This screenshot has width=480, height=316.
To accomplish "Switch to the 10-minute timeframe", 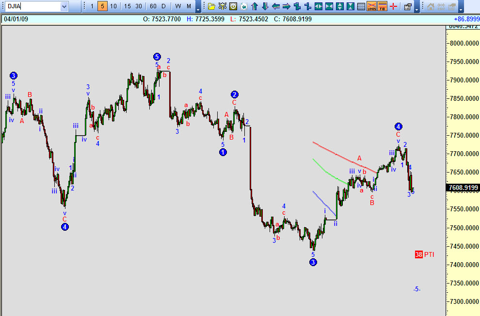I will pos(113,6).
